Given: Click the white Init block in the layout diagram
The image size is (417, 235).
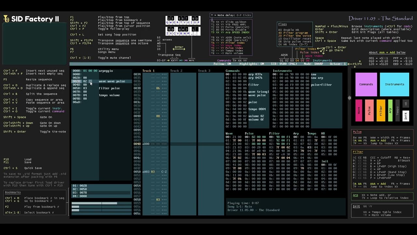Looking at the screenshot, I should pyautogui.click(x=406, y=116).
